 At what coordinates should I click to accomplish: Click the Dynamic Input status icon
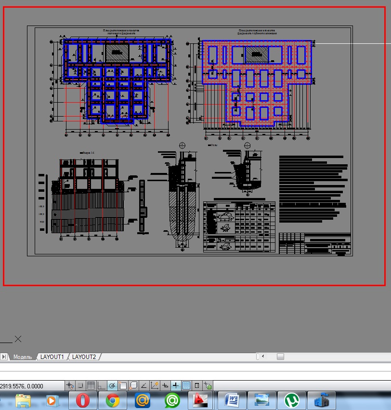tap(165, 385)
